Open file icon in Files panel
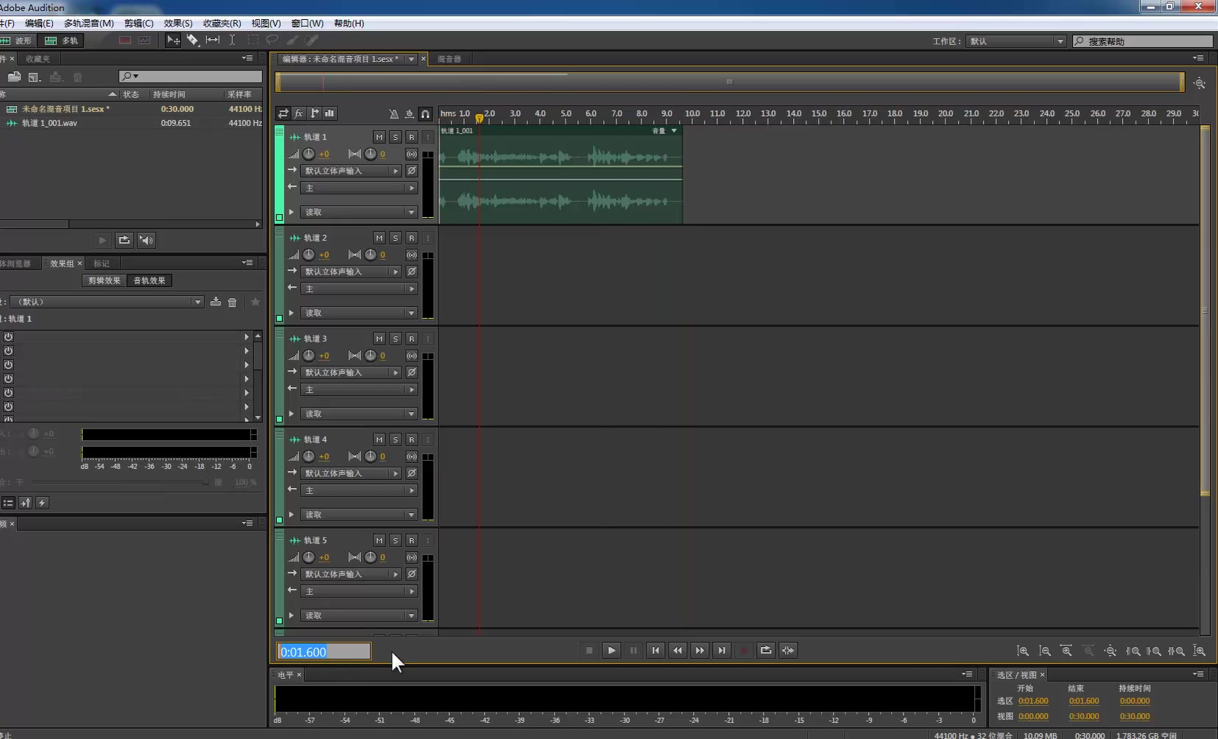1218x739 pixels. point(14,77)
